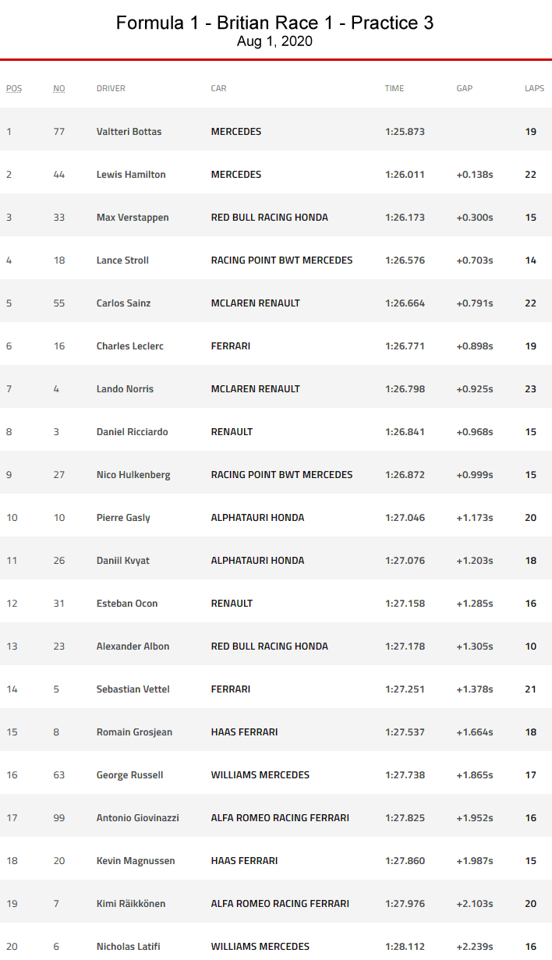Select Carlos Sainz's McLaren Renault car entry
Screen dimensions: 552x960
(255, 303)
